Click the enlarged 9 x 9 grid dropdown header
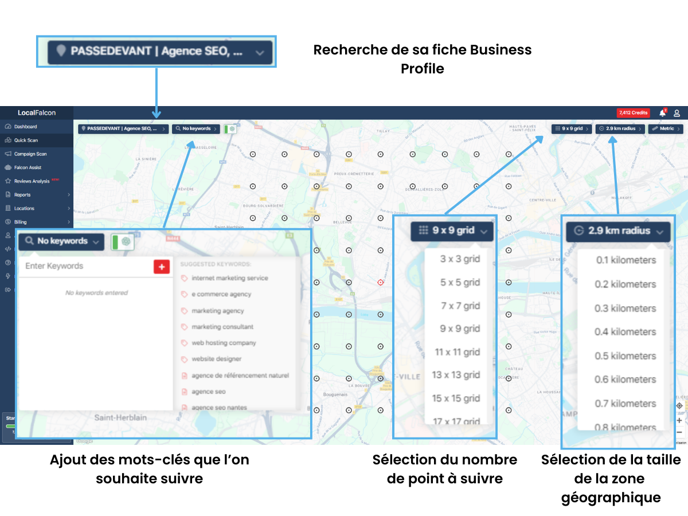 [452, 230]
